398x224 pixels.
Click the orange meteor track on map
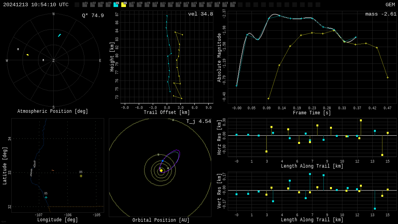(x=53, y=170)
